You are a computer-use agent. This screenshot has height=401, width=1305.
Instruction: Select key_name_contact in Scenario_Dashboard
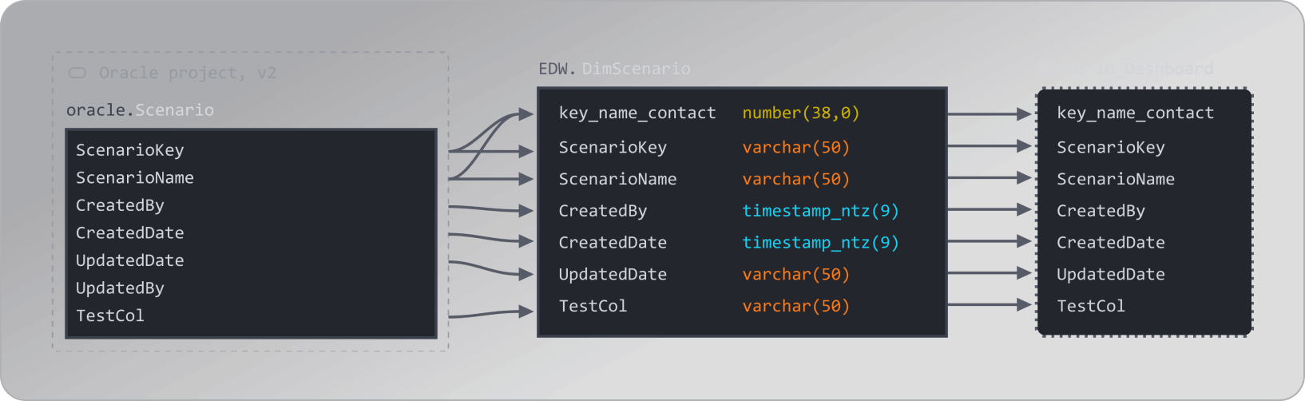pos(1134,113)
